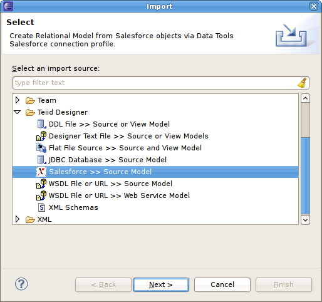The height and width of the screenshot is (302, 322).
Task: Select WSDL File or URL >> Source Model
Action: click(110, 184)
